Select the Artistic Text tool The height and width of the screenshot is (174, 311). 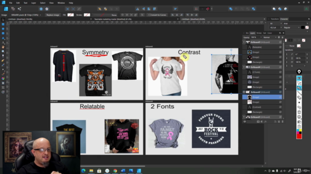(x=3, y=43)
